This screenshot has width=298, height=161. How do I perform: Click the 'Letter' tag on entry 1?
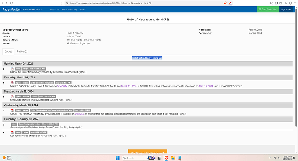point(25,133)
